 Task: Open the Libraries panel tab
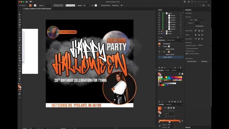pyautogui.click(x=187, y=128)
